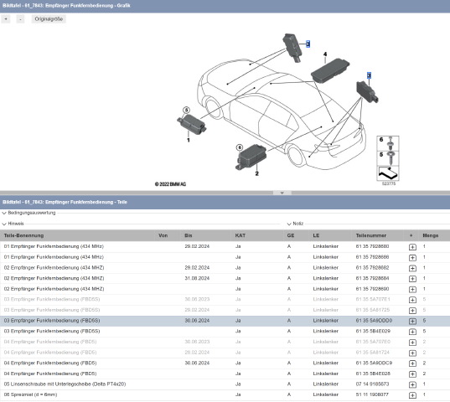450x402 pixels.
Task: Click diagram image number 523775
Action: (389, 183)
